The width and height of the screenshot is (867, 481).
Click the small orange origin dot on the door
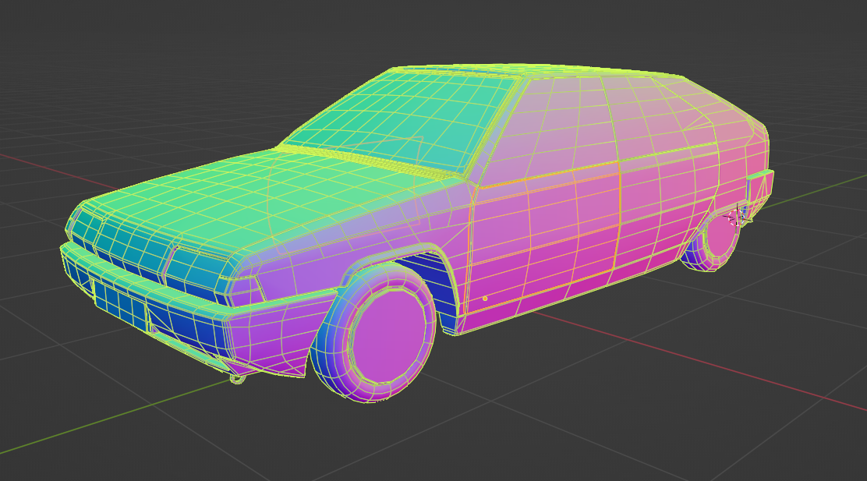pos(485,299)
